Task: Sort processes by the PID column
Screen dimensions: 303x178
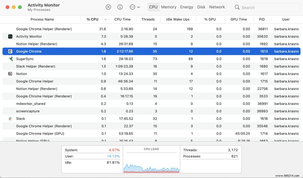Action: click(262, 19)
